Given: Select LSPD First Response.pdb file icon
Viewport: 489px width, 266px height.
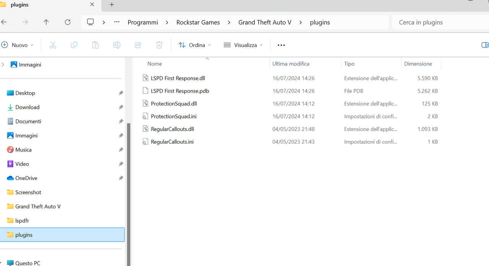Looking at the screenshot, I should (x=145, y=91).
